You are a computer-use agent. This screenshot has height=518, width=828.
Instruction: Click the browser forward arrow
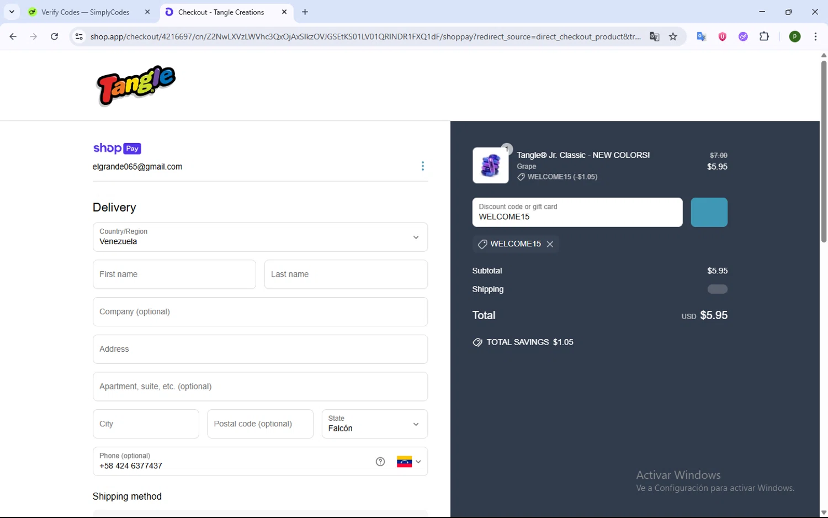click(34, 36)
